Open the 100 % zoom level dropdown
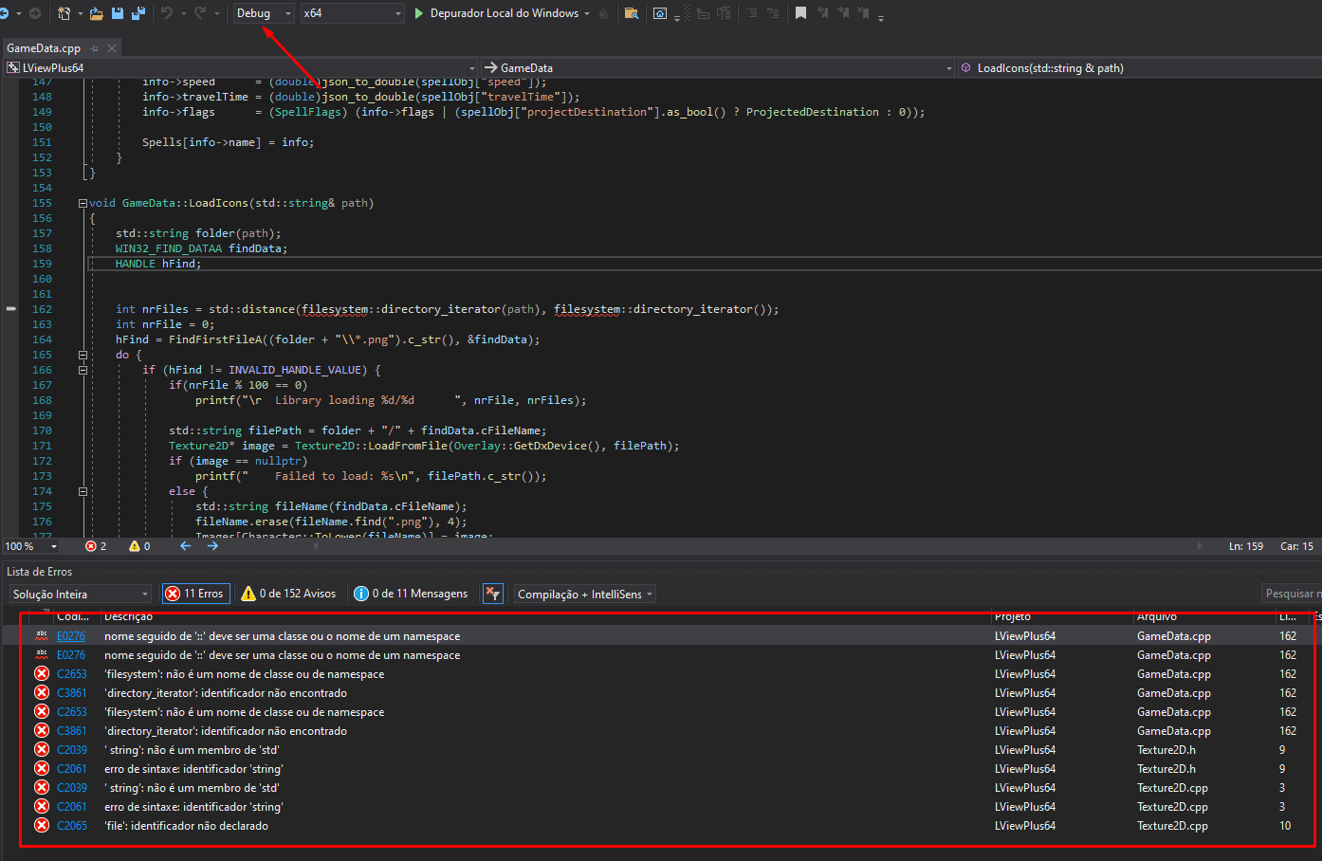Screen dimensions: 1322x861 (x=31, y=546)
